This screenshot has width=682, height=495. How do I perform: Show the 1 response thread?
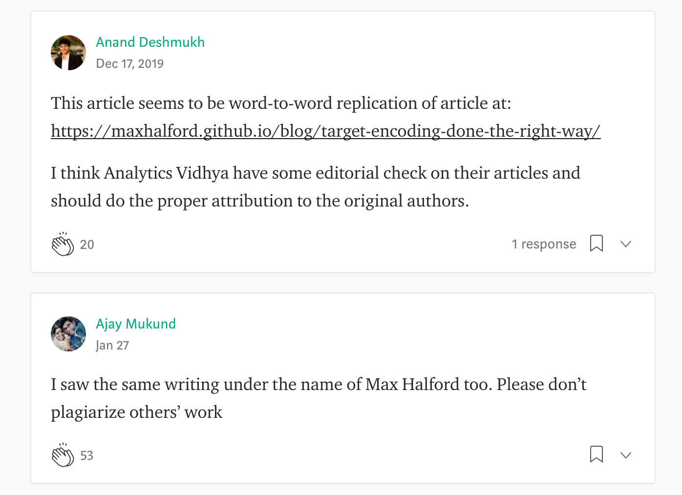click(x=544, y=244)
